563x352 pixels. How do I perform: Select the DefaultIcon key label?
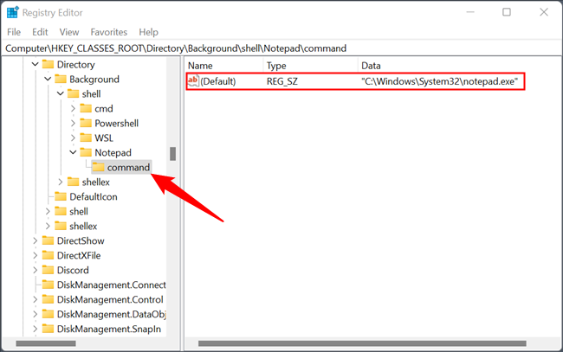coord(94,197)
